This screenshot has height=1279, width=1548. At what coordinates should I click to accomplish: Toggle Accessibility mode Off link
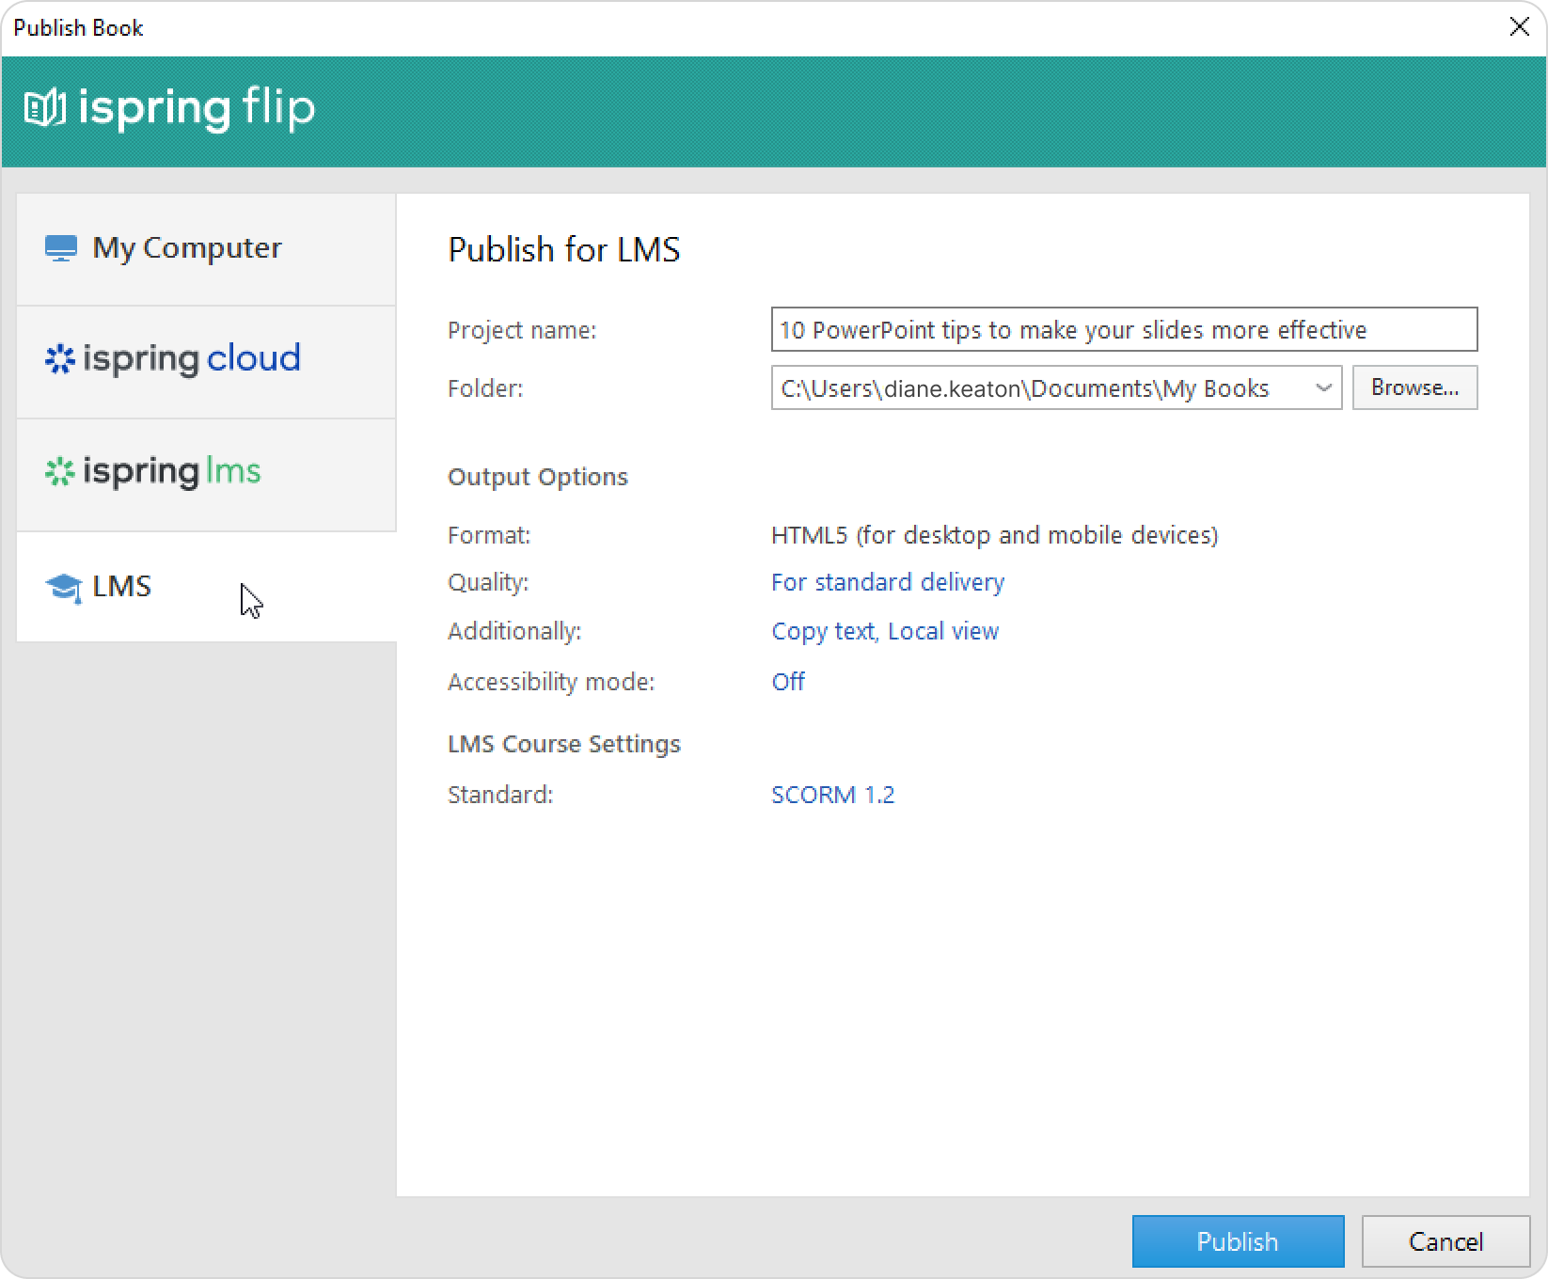787,682
